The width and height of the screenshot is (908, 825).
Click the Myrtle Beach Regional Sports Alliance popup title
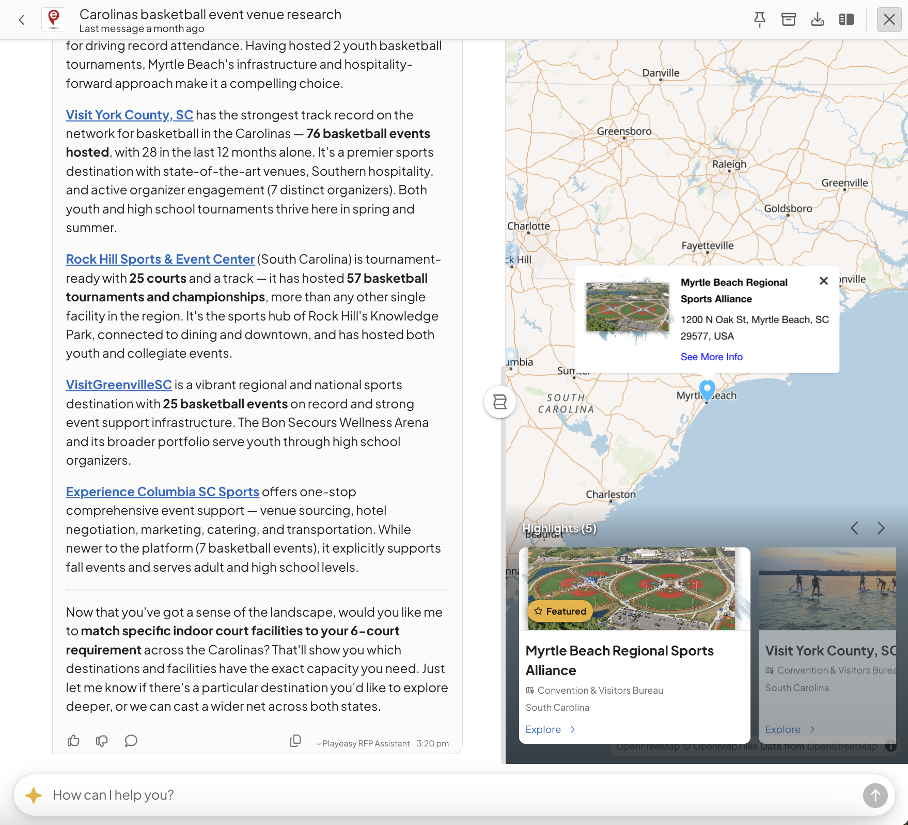pos(734,291)
